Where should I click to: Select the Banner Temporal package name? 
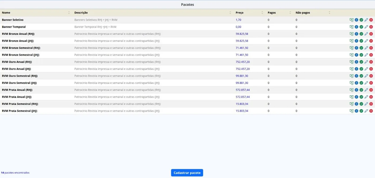click(14, 27)
